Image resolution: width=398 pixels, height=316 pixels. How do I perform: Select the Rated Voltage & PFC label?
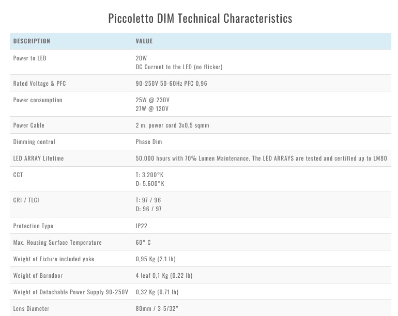point(39,84)
